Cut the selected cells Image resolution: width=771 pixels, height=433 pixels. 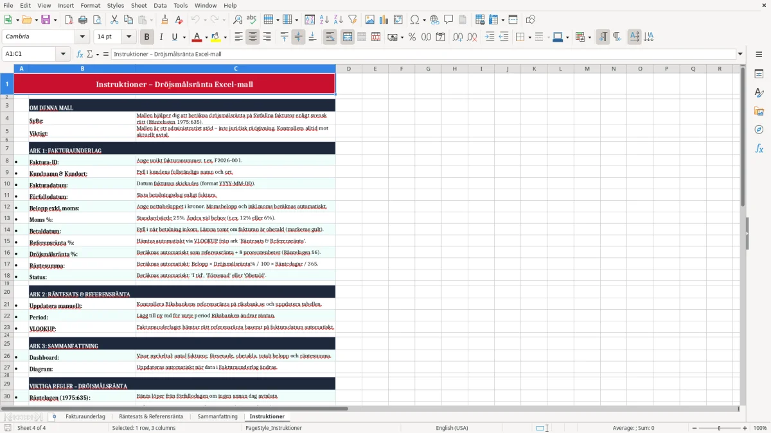coord(114,20)
